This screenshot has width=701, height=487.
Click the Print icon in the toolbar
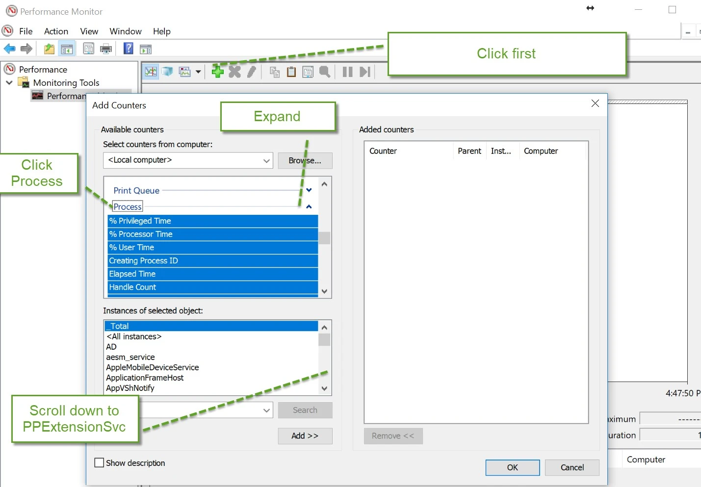point(106,49)
